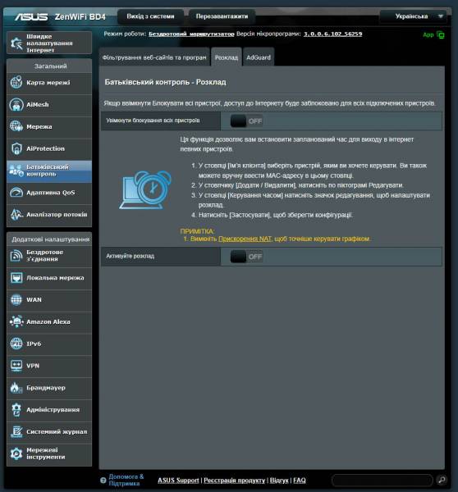
Task: Click the Аналізатор потоків waveform icon
Action: (x=16, y=214)
